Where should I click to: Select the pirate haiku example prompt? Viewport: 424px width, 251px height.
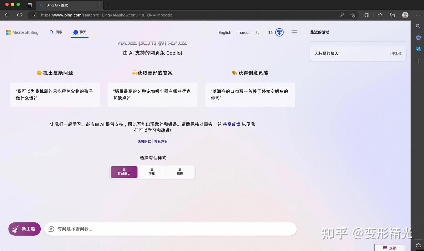point(250,94)
